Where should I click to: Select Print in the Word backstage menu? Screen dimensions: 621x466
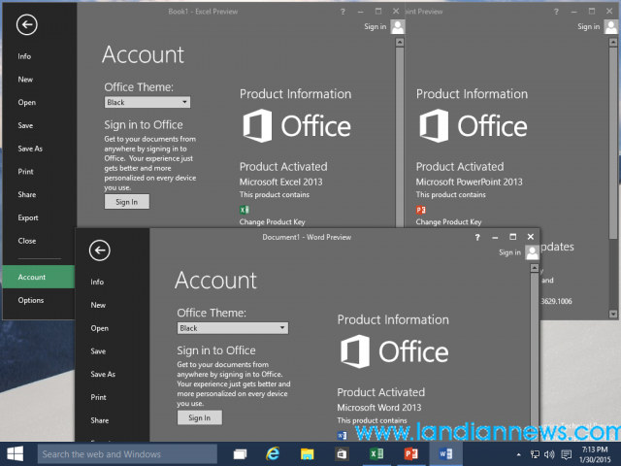pyautogui.click(x=98, y=397)
